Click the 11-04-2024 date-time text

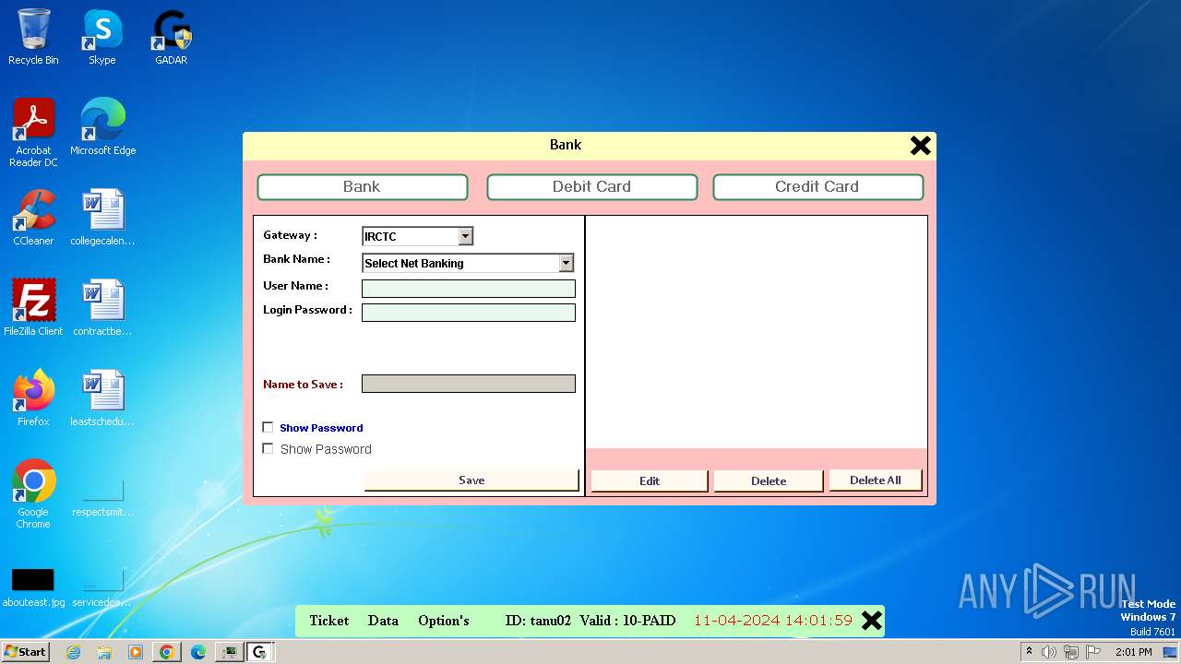(773, 621)
